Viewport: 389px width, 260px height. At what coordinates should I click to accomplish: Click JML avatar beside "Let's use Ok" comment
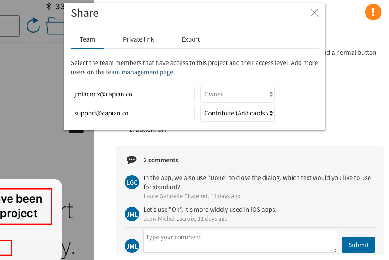(x=132, y=214)
